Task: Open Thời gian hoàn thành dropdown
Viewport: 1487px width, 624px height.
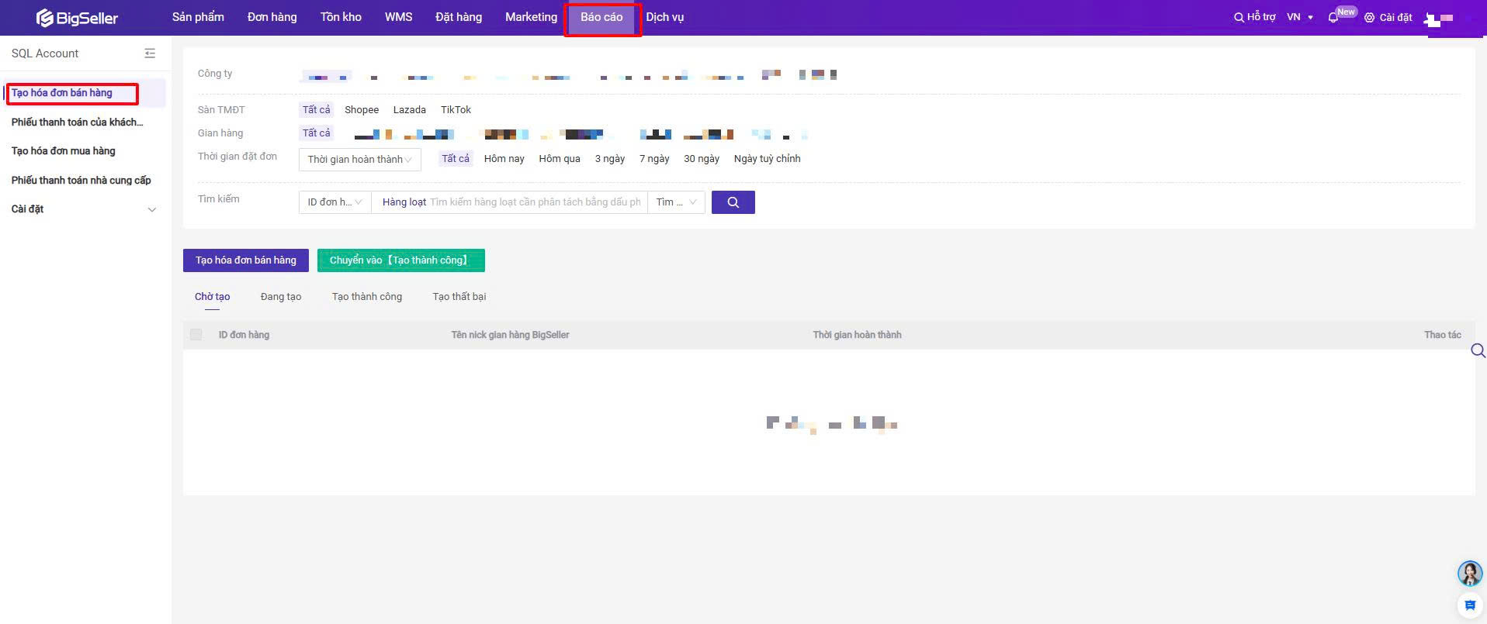Action: coord(359,160)
